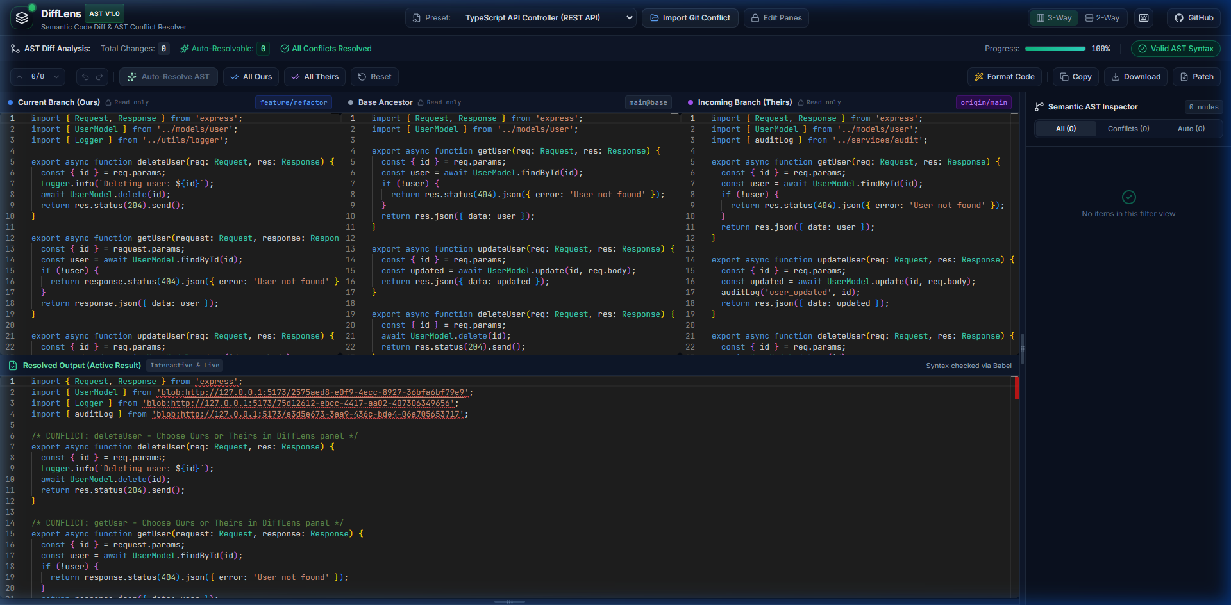Select the Auto (0) inspector tab
Image resolution: width=1231 pixels, height=605 pixels.
tap(1191, 129)
